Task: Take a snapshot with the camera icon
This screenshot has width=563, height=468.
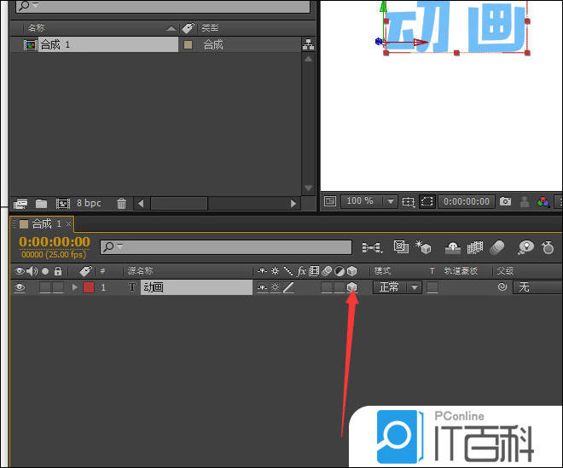Action: 505,201
